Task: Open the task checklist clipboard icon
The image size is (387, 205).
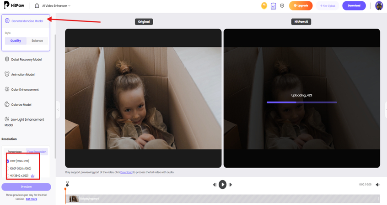Action: (x=273, y=5)
